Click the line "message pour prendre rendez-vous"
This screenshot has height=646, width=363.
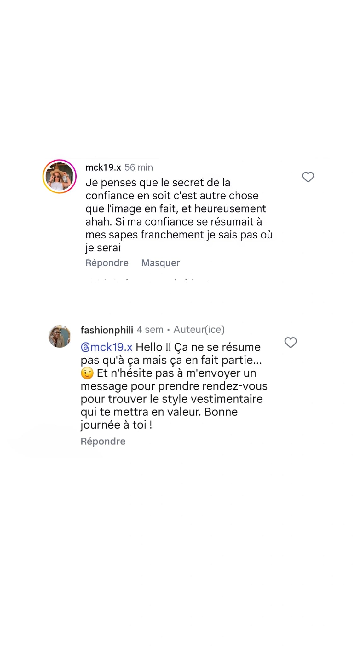[x=174, y=386]
